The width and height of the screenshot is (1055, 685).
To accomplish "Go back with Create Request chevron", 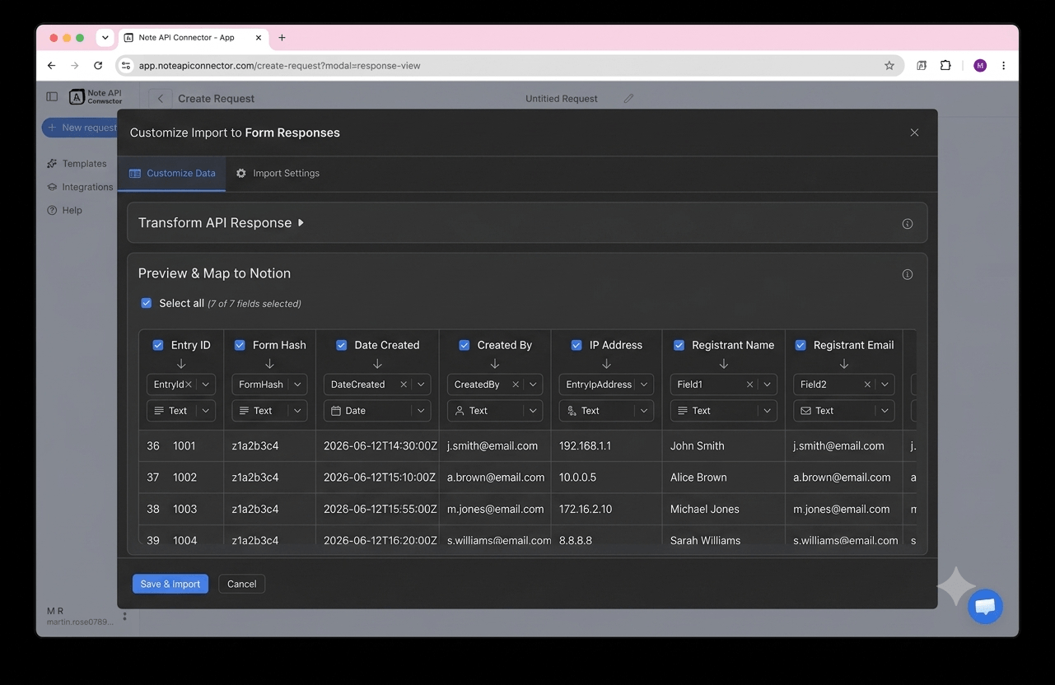I will [x=161, y=98].
